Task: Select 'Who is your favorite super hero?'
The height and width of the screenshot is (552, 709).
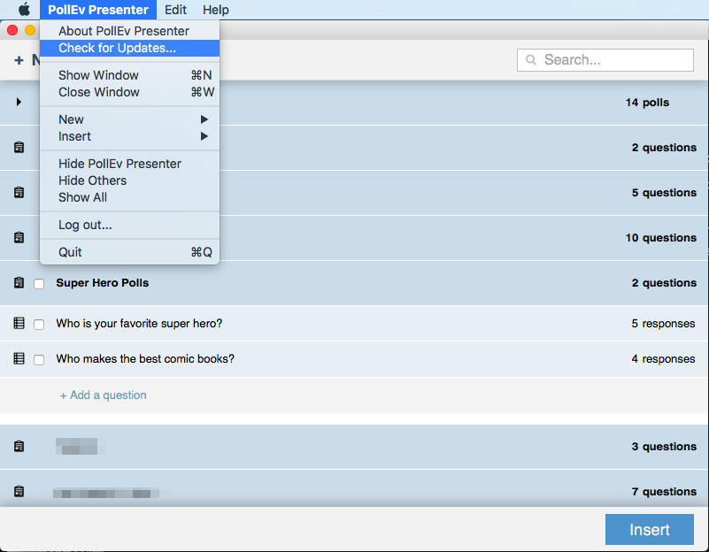Action: point(139,324)
